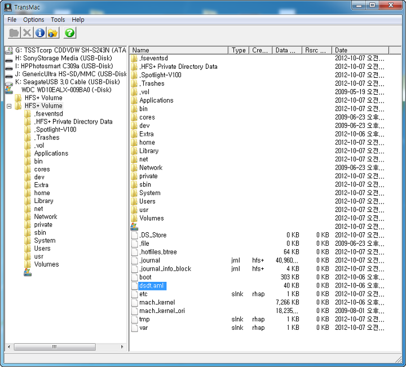Open the File menu
The image size is (406, 367).
[x=12, y=20]
